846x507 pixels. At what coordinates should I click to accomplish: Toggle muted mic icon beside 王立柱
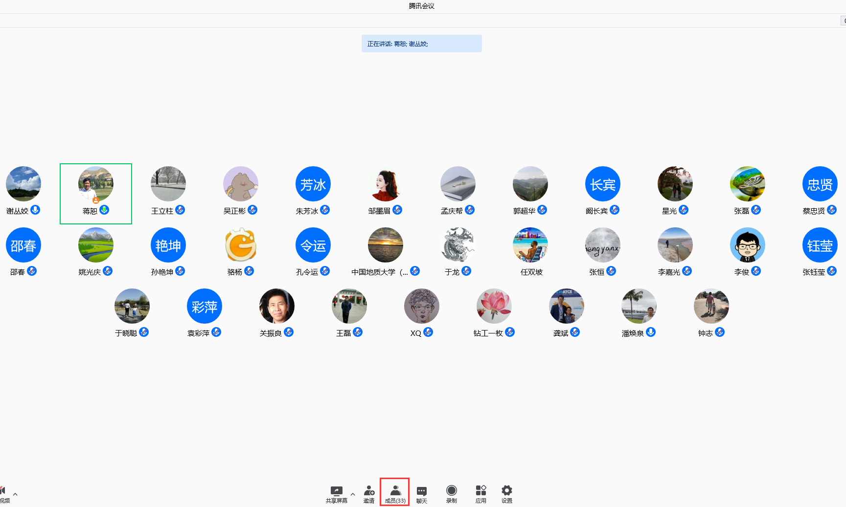[180, 210]
